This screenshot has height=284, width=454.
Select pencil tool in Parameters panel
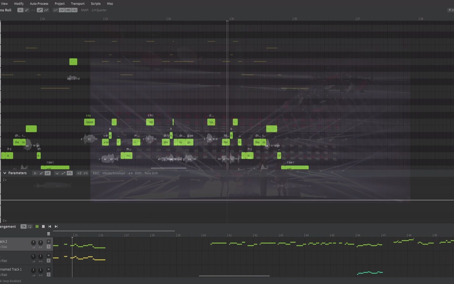pyautogui.click(x=41, y=173)
